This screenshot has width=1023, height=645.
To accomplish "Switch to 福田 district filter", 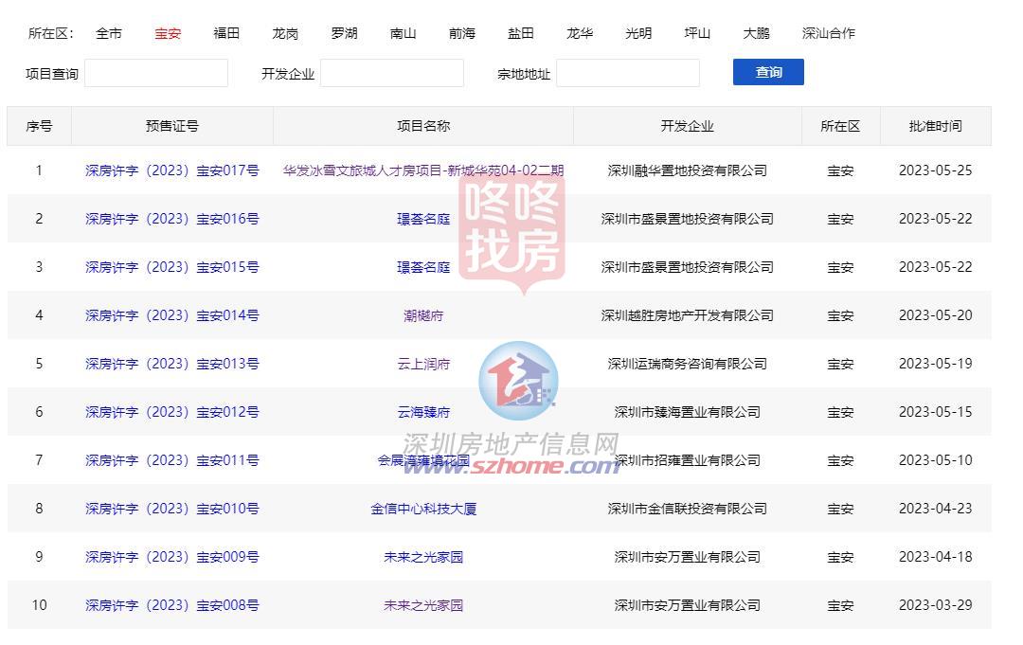I will (226, 33).
